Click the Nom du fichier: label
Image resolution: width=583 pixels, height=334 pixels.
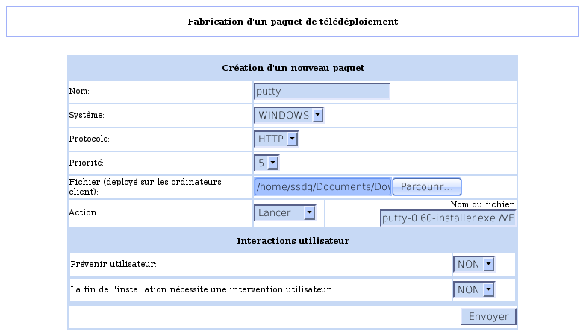pyautogui.click(x=483, y=205)
